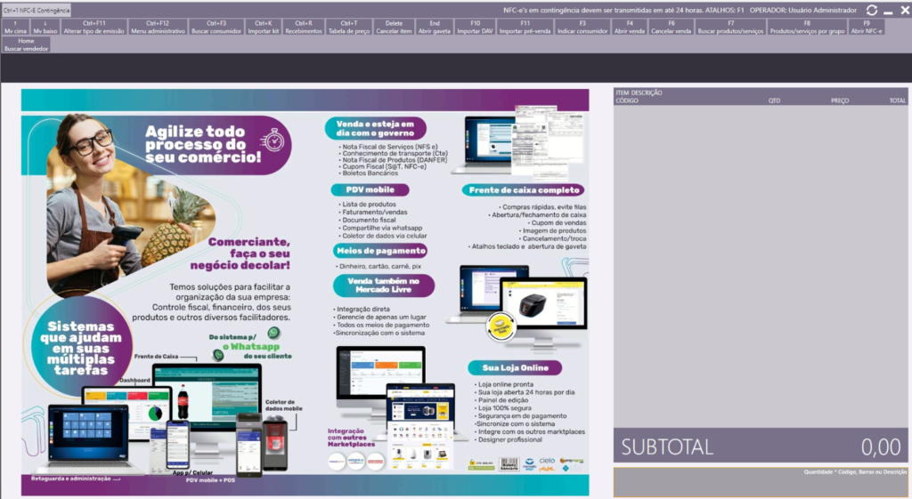Open Produtos/serviços por grupo
Viewport: 912px width, 499px height.
[x=807, y=27]
